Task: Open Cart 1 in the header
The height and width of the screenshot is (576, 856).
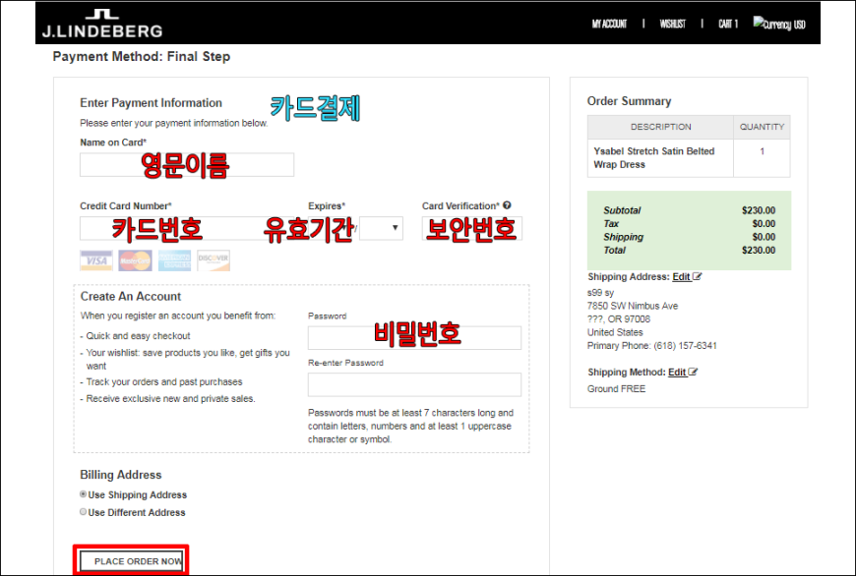Action: [x=728, y=24]
